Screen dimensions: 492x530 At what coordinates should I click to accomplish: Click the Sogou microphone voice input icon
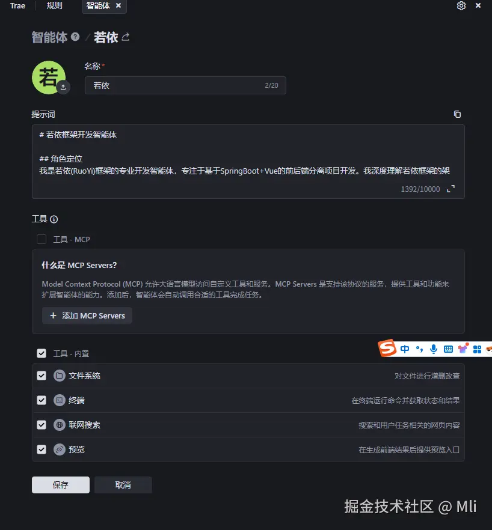(434, 349)
